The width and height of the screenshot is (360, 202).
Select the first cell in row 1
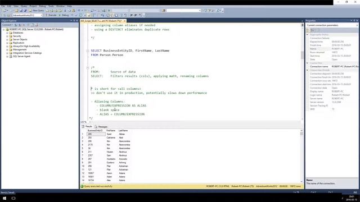tap(96, 134)
